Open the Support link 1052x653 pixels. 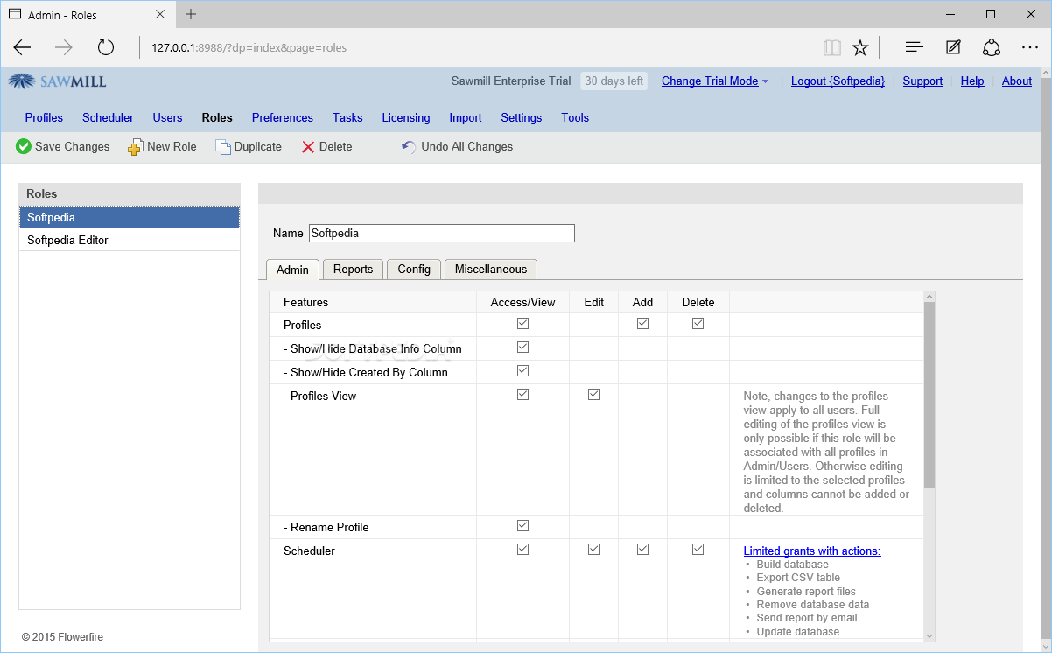click(922, 81)
